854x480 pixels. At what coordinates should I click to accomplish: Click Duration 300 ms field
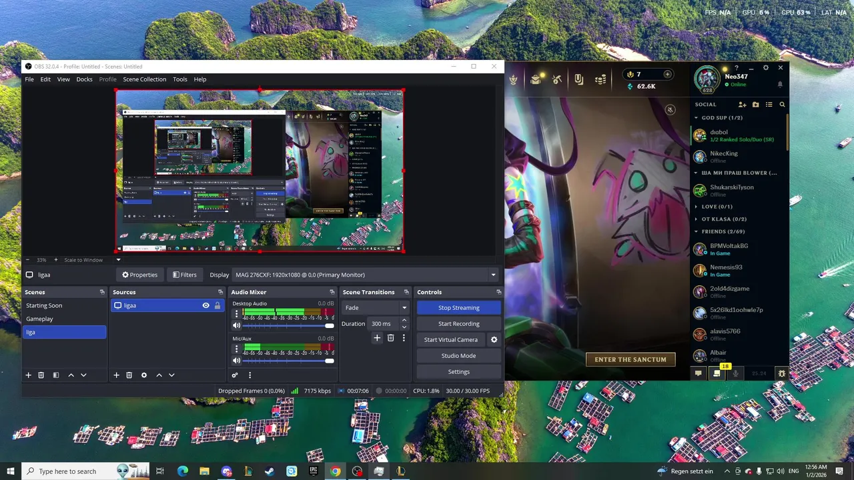[384, 323]
